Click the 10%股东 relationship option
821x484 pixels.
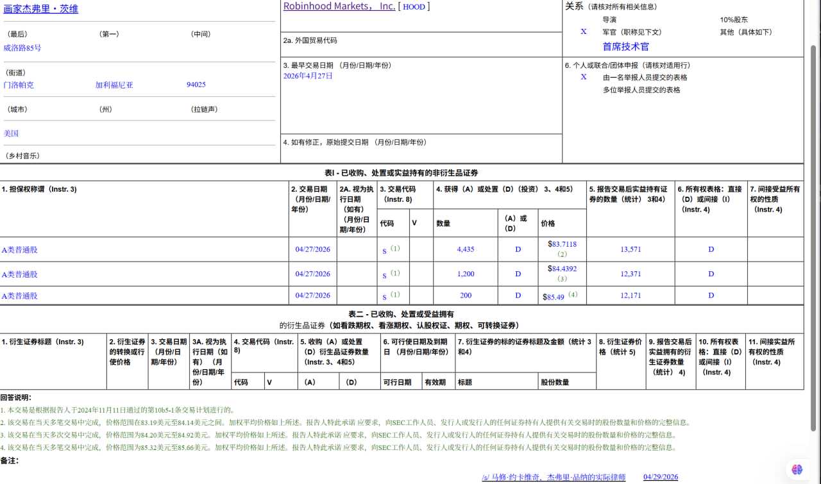coord(734,20)
